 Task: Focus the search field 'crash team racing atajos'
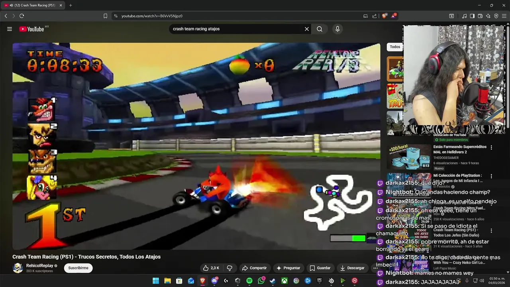[x=237, y=29]
